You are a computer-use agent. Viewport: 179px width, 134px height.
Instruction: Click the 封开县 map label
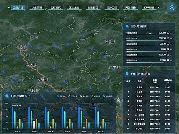point(33,37)
